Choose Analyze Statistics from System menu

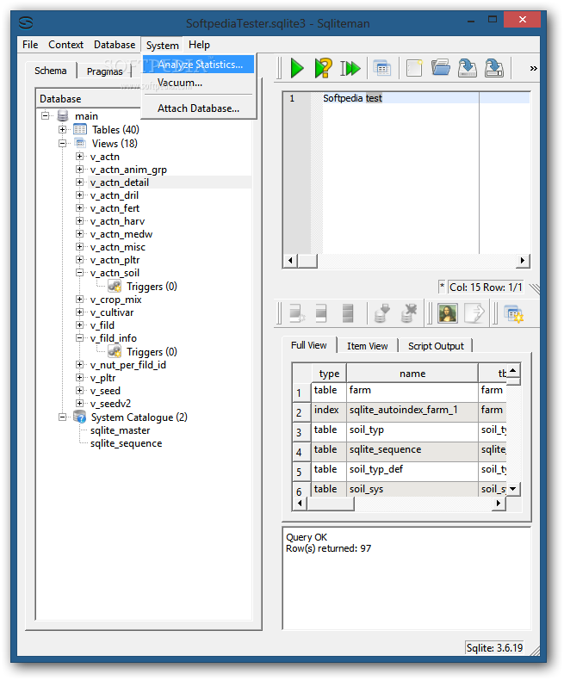(199, 65)
